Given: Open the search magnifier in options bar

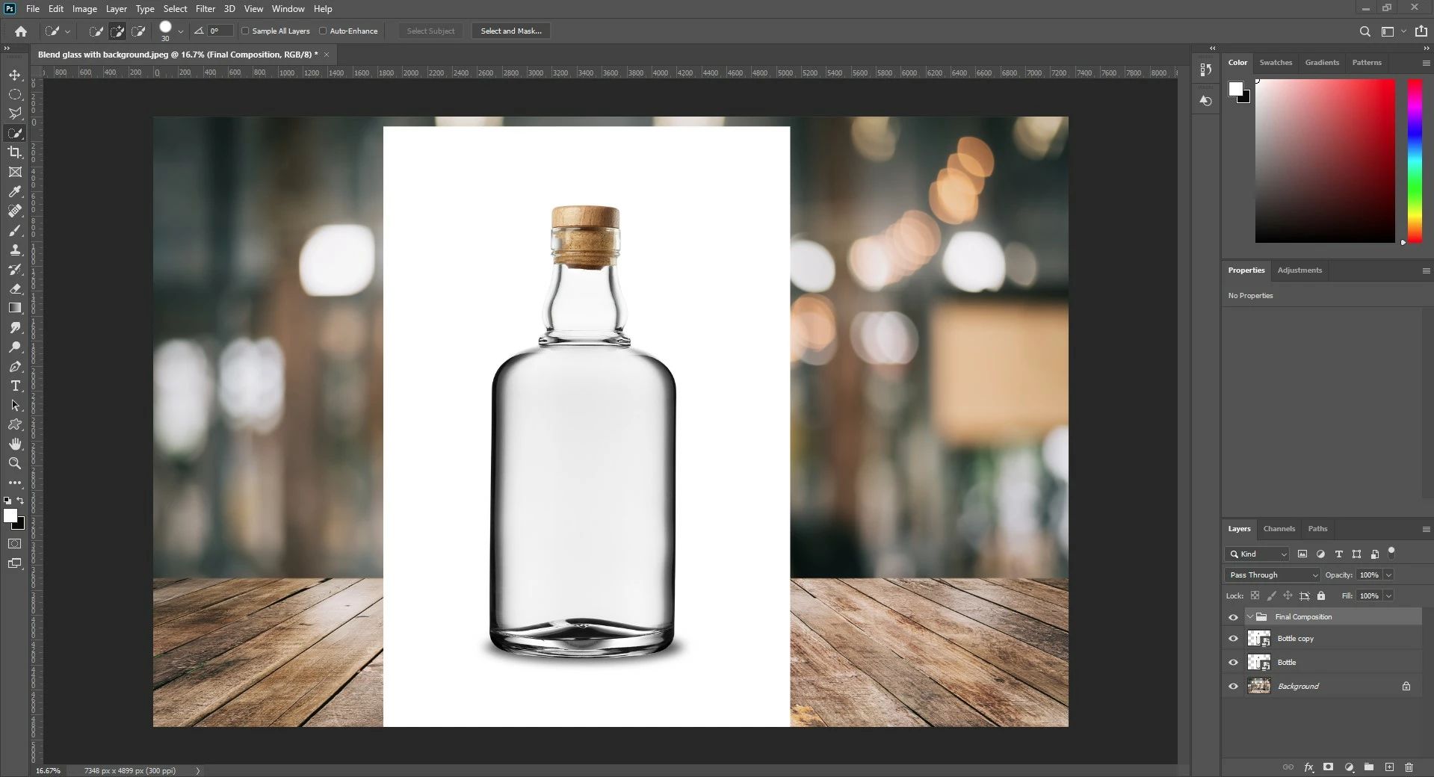Looking at the screenshot, I should point(1365,31).
